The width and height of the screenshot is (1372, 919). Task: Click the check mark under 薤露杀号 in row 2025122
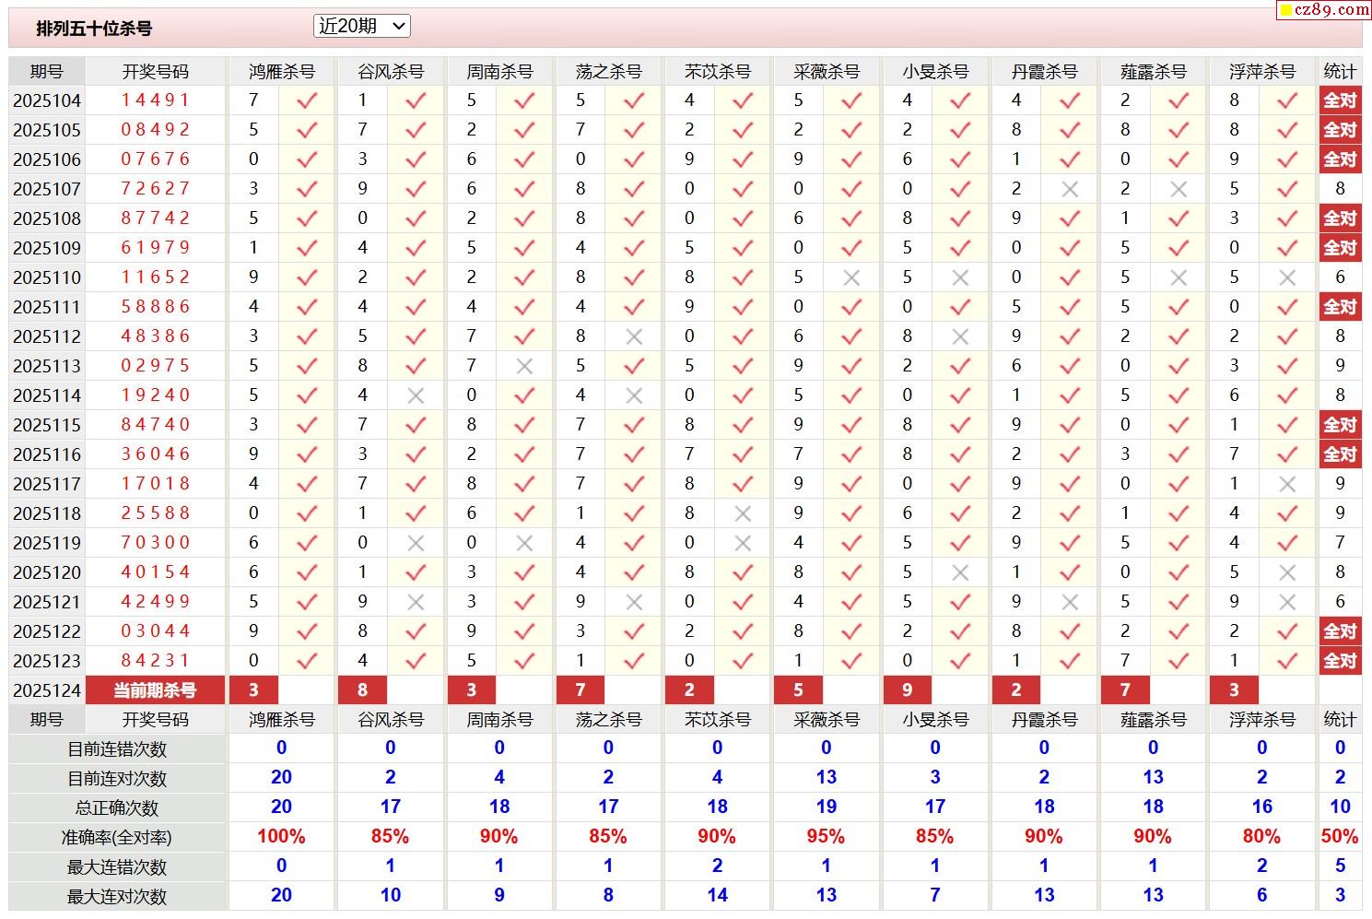tap(1178, 631)
